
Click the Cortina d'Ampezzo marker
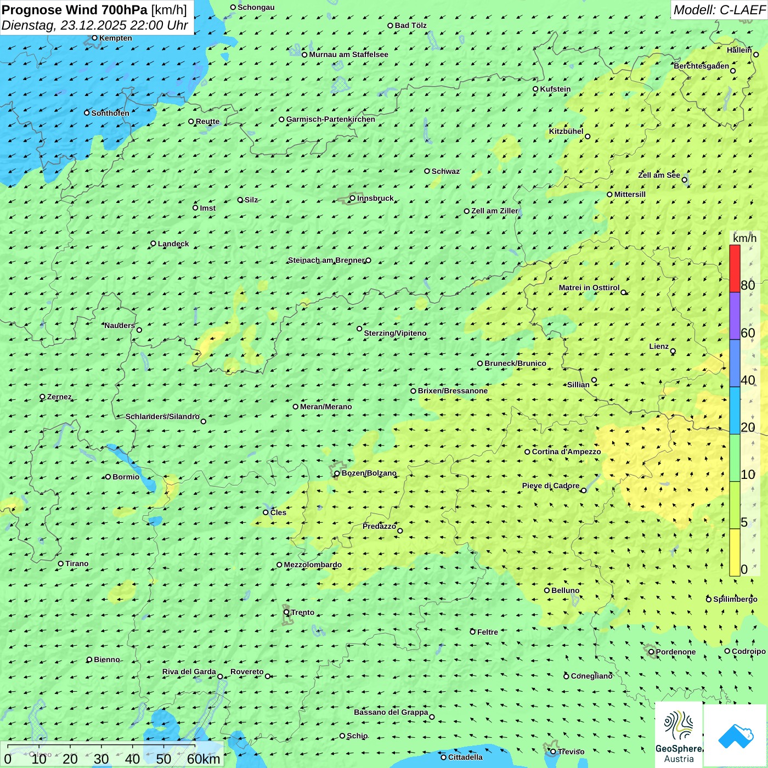tap(527, 452)
